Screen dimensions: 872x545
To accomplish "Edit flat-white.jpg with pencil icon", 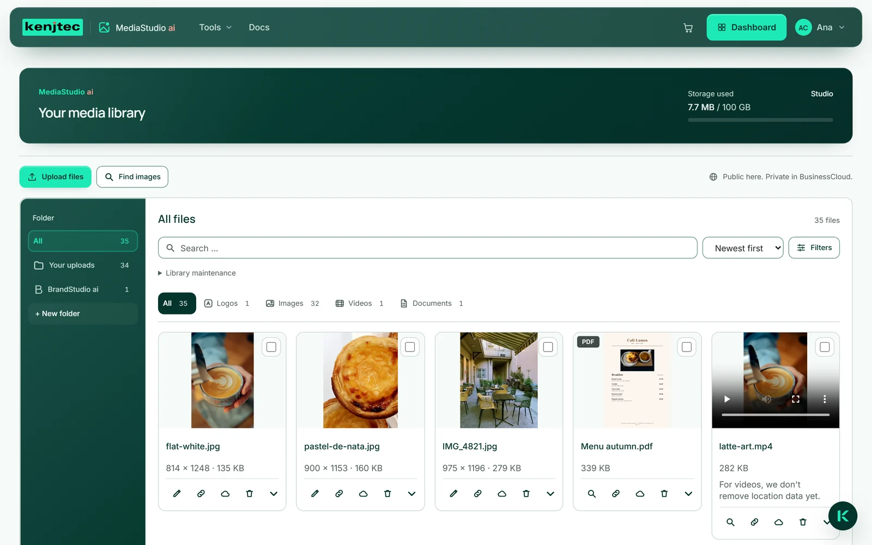I will 177,494.
